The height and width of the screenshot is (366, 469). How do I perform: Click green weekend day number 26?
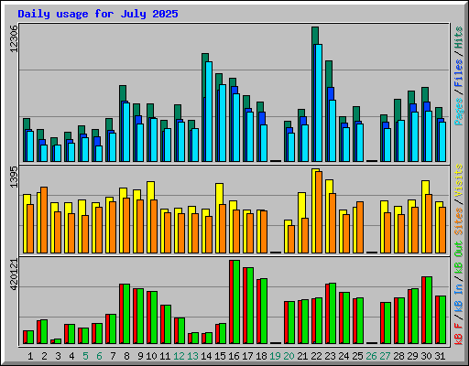[371, 356]
